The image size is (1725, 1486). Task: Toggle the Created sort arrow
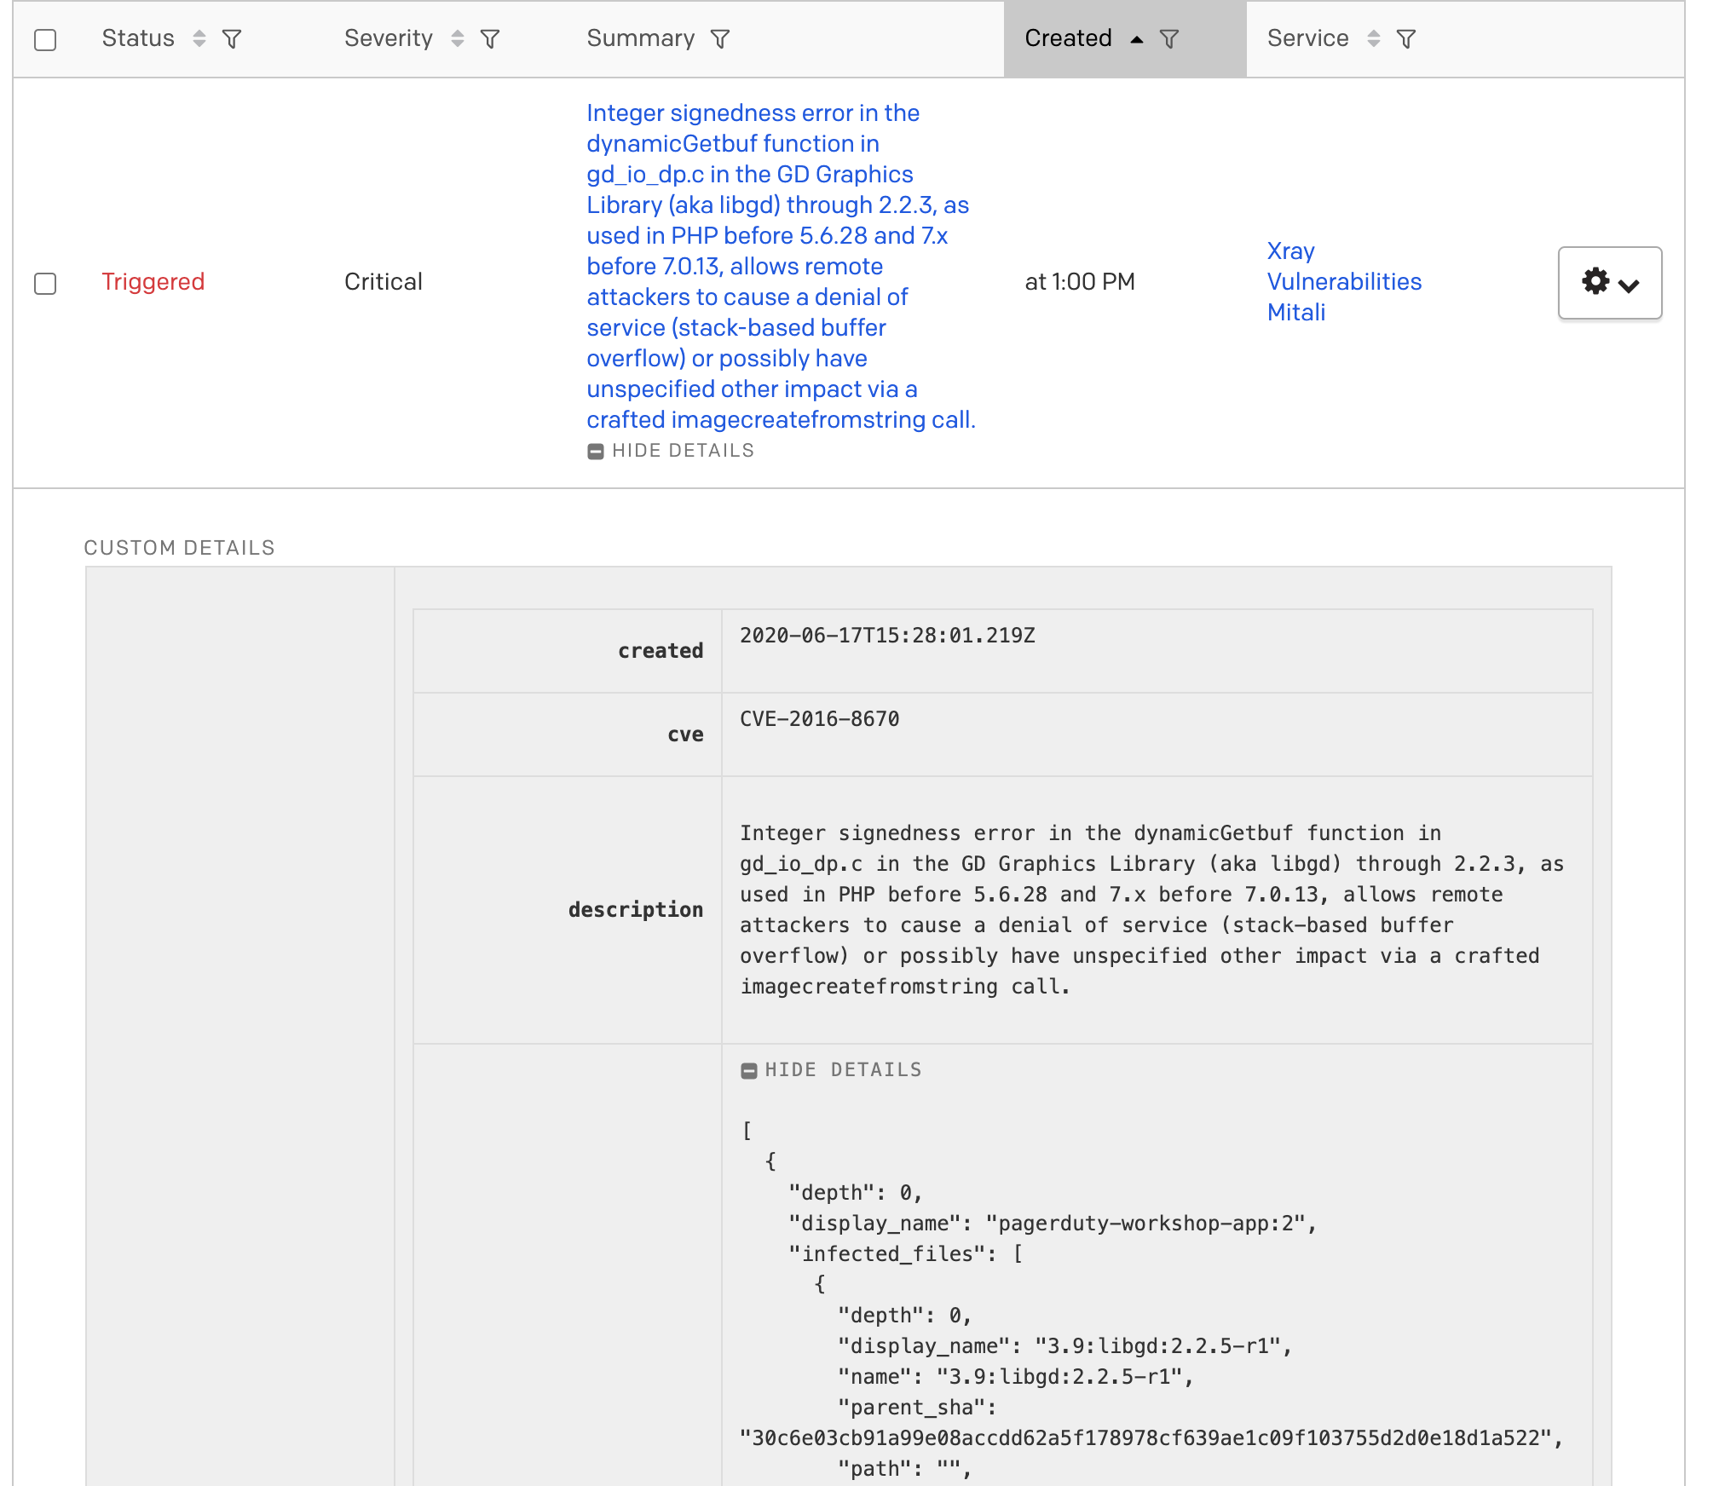pyautogui.click(x=1137, y=39)
